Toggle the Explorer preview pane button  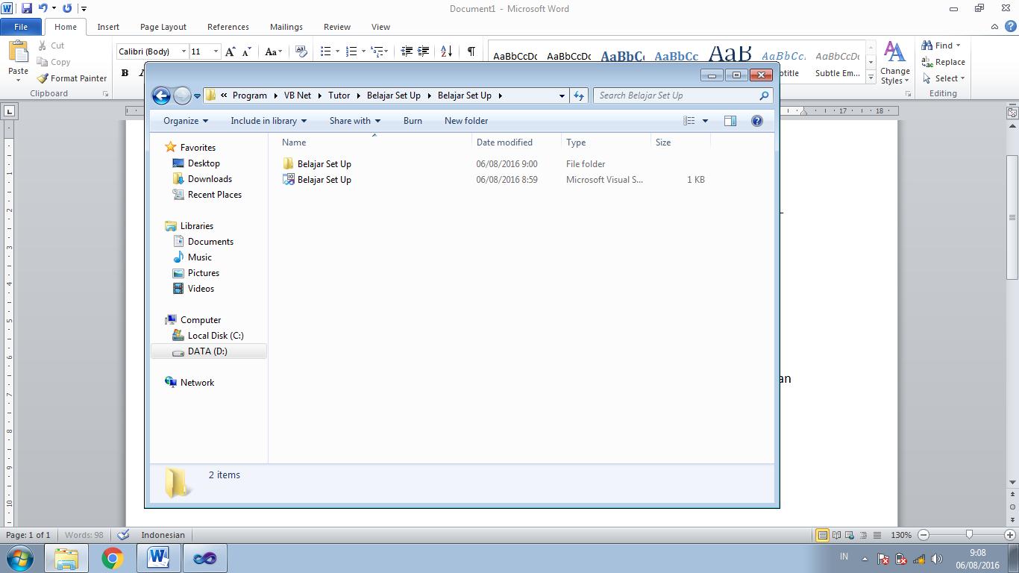click(730, 121)
